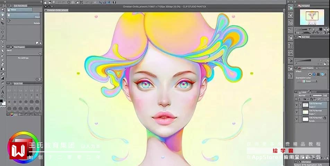Toggle tone effect in Layer Property
Screen dimensions: 330x166
coord(318,74)
